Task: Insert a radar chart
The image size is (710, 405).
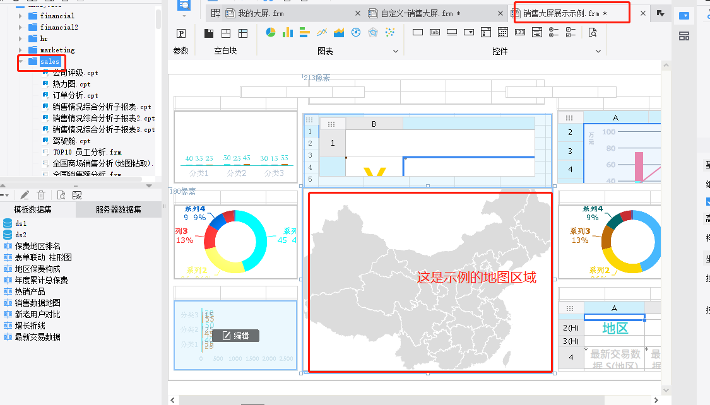Action: [372, 32]
